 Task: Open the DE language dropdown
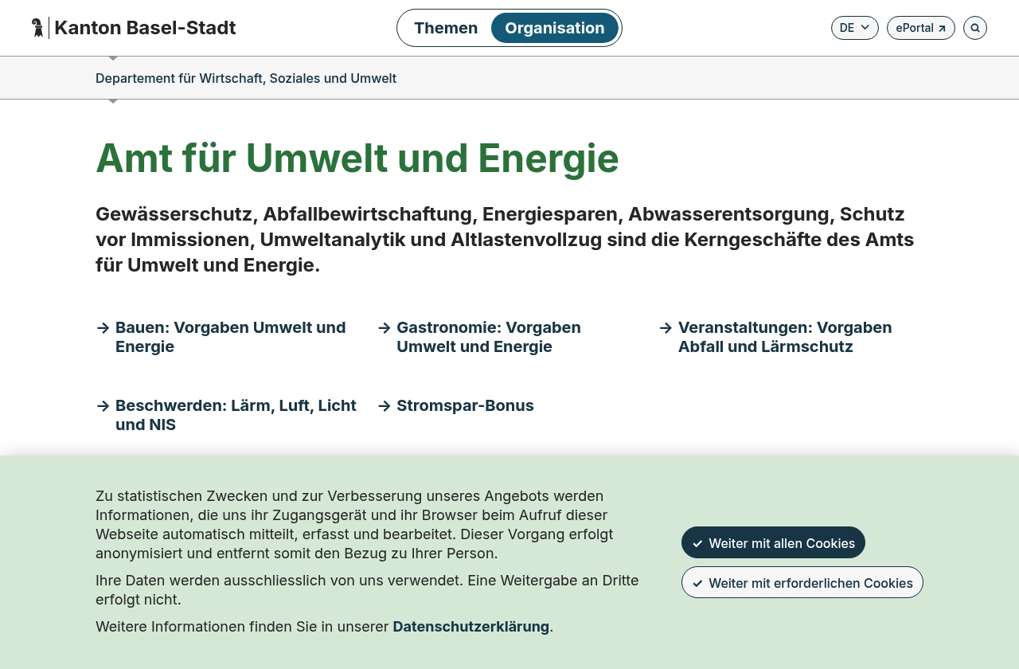(x=854, y=27)
